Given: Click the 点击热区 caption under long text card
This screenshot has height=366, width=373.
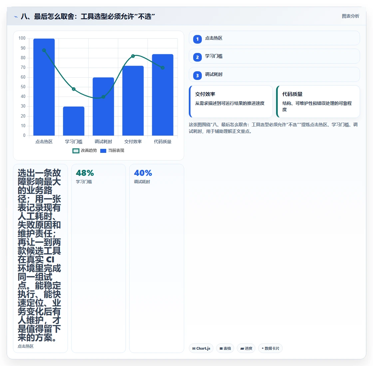Looking at the screenshot, I should (26, 346).
